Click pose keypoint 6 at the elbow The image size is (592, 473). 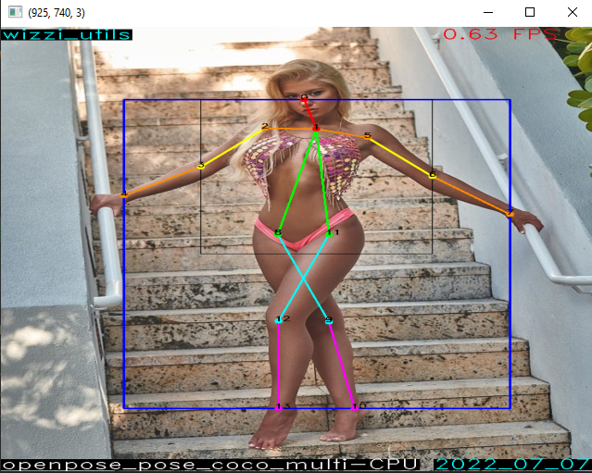click(433, 175)
